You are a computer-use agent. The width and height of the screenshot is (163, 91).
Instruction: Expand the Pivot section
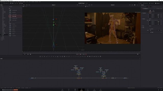(142, 26)
